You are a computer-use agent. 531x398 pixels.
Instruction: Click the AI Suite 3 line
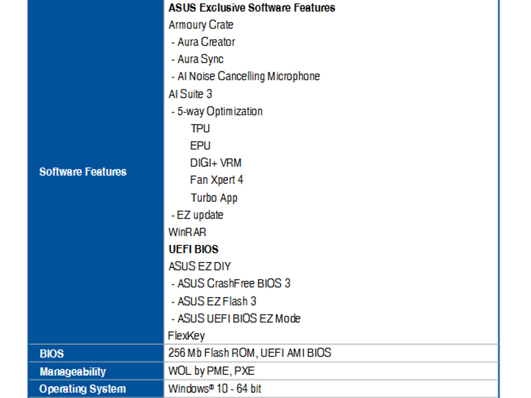[x=190, y=94]
